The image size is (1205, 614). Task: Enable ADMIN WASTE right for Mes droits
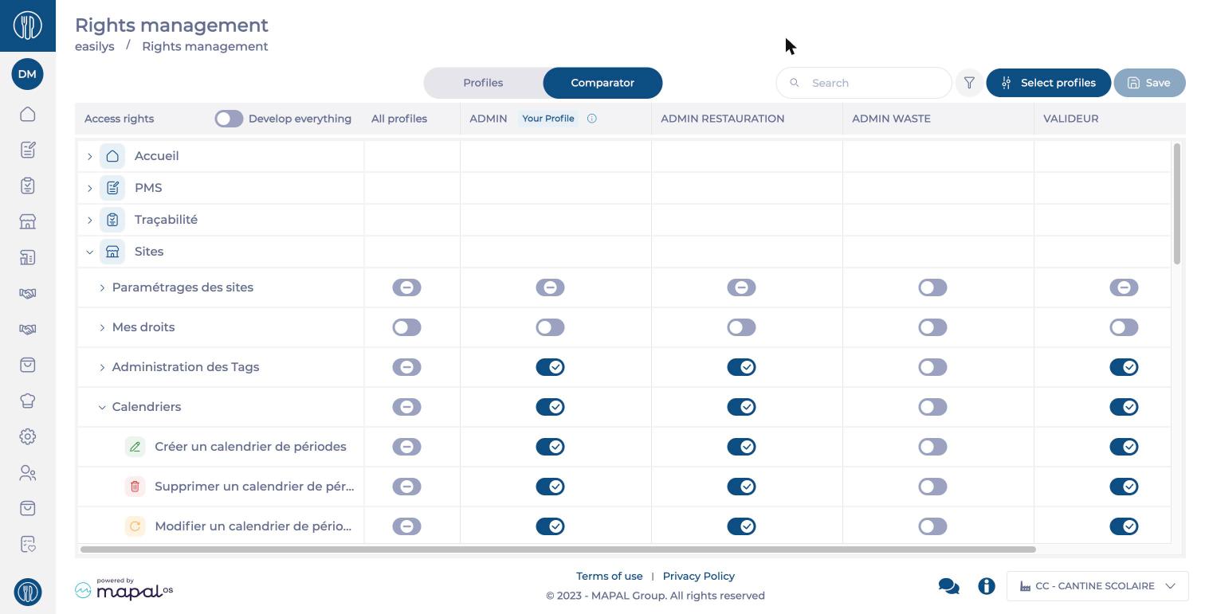(x=932, y=327)
